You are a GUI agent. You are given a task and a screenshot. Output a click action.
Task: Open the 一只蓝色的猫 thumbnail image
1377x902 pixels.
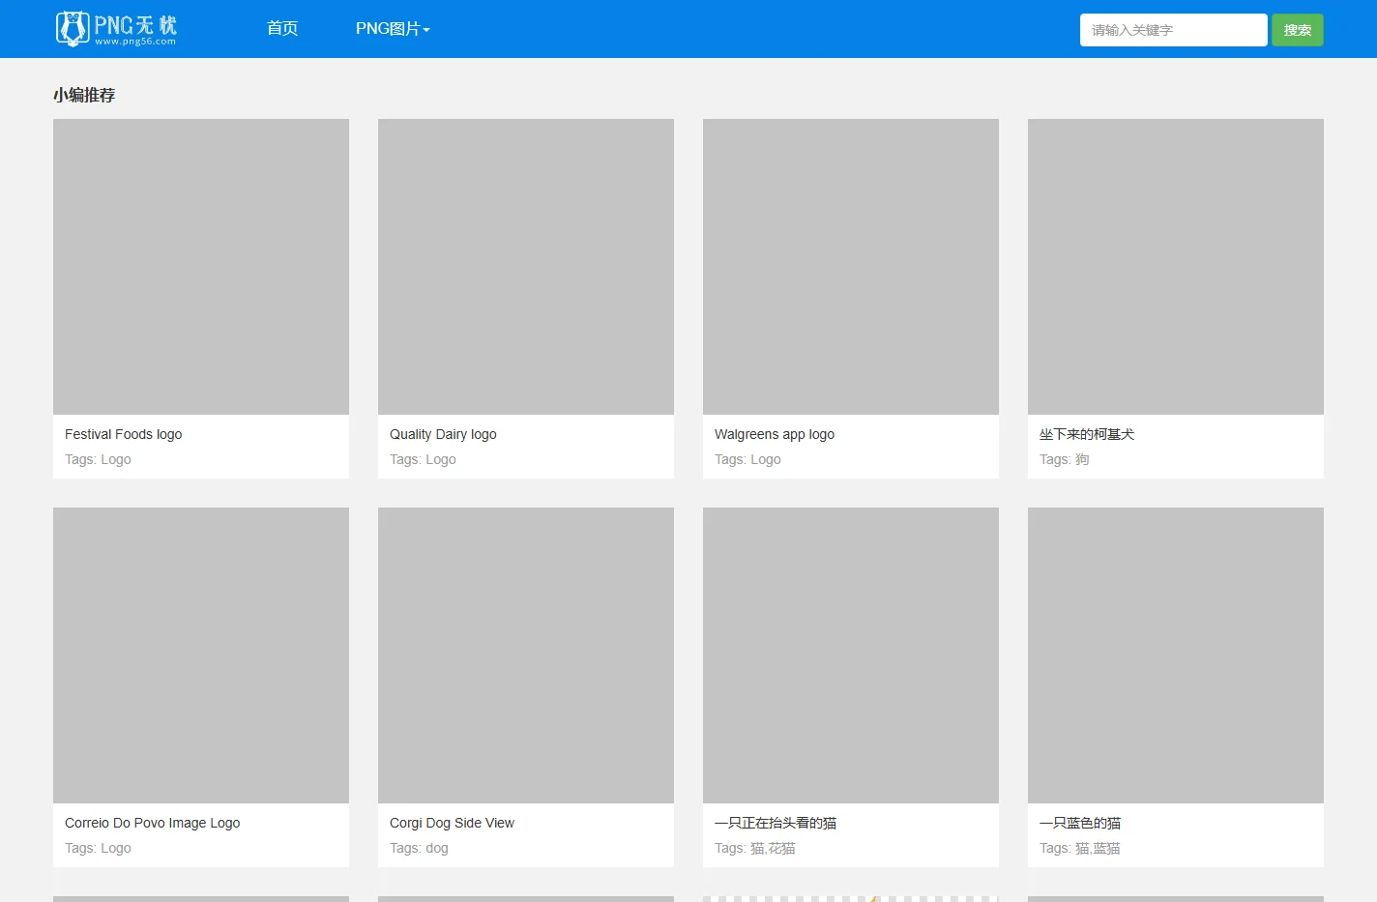click(1176, 655)
